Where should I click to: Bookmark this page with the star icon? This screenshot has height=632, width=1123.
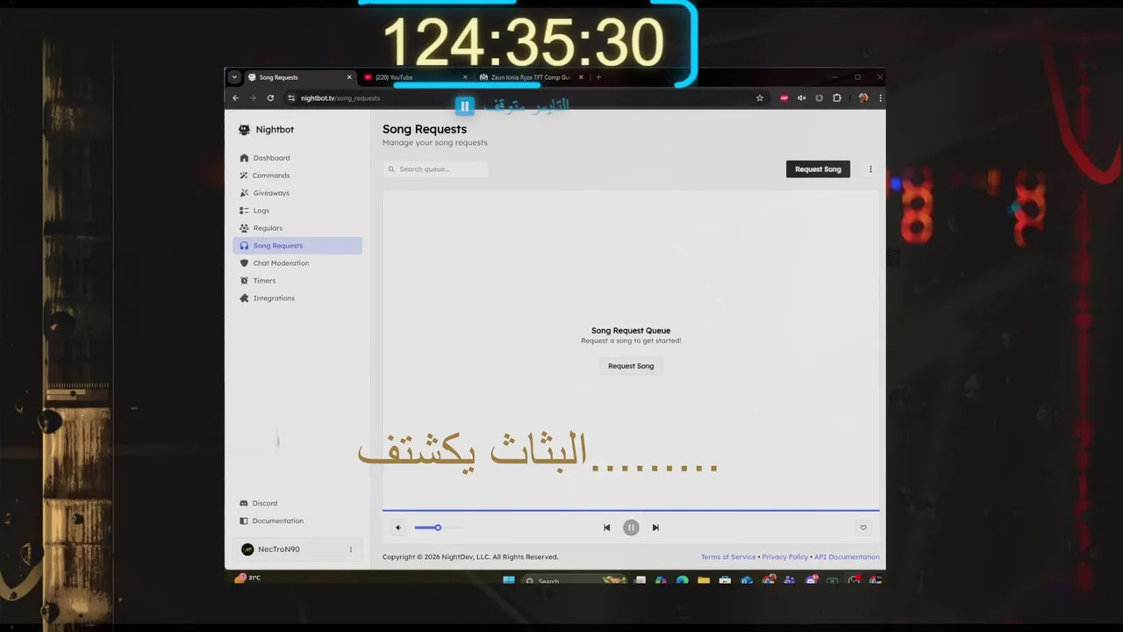[760, 98]
